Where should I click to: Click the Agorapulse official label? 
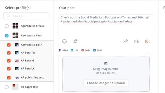[33, 26]
